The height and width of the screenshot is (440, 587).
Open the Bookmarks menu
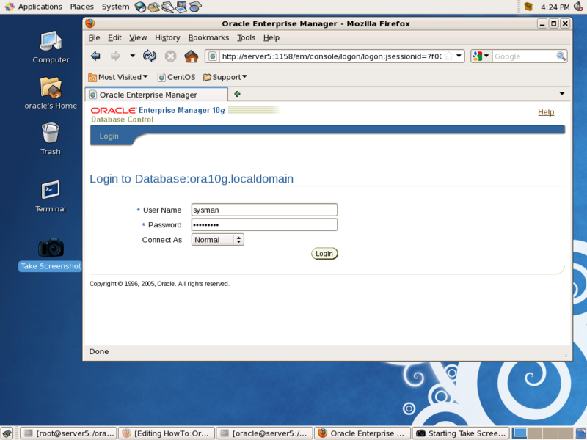208,38
